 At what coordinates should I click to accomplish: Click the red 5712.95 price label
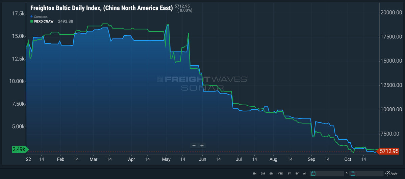[x=388, y=151]
